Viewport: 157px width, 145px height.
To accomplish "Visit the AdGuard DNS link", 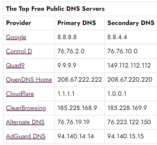I will pyautogui.click(x=26, y=136).
